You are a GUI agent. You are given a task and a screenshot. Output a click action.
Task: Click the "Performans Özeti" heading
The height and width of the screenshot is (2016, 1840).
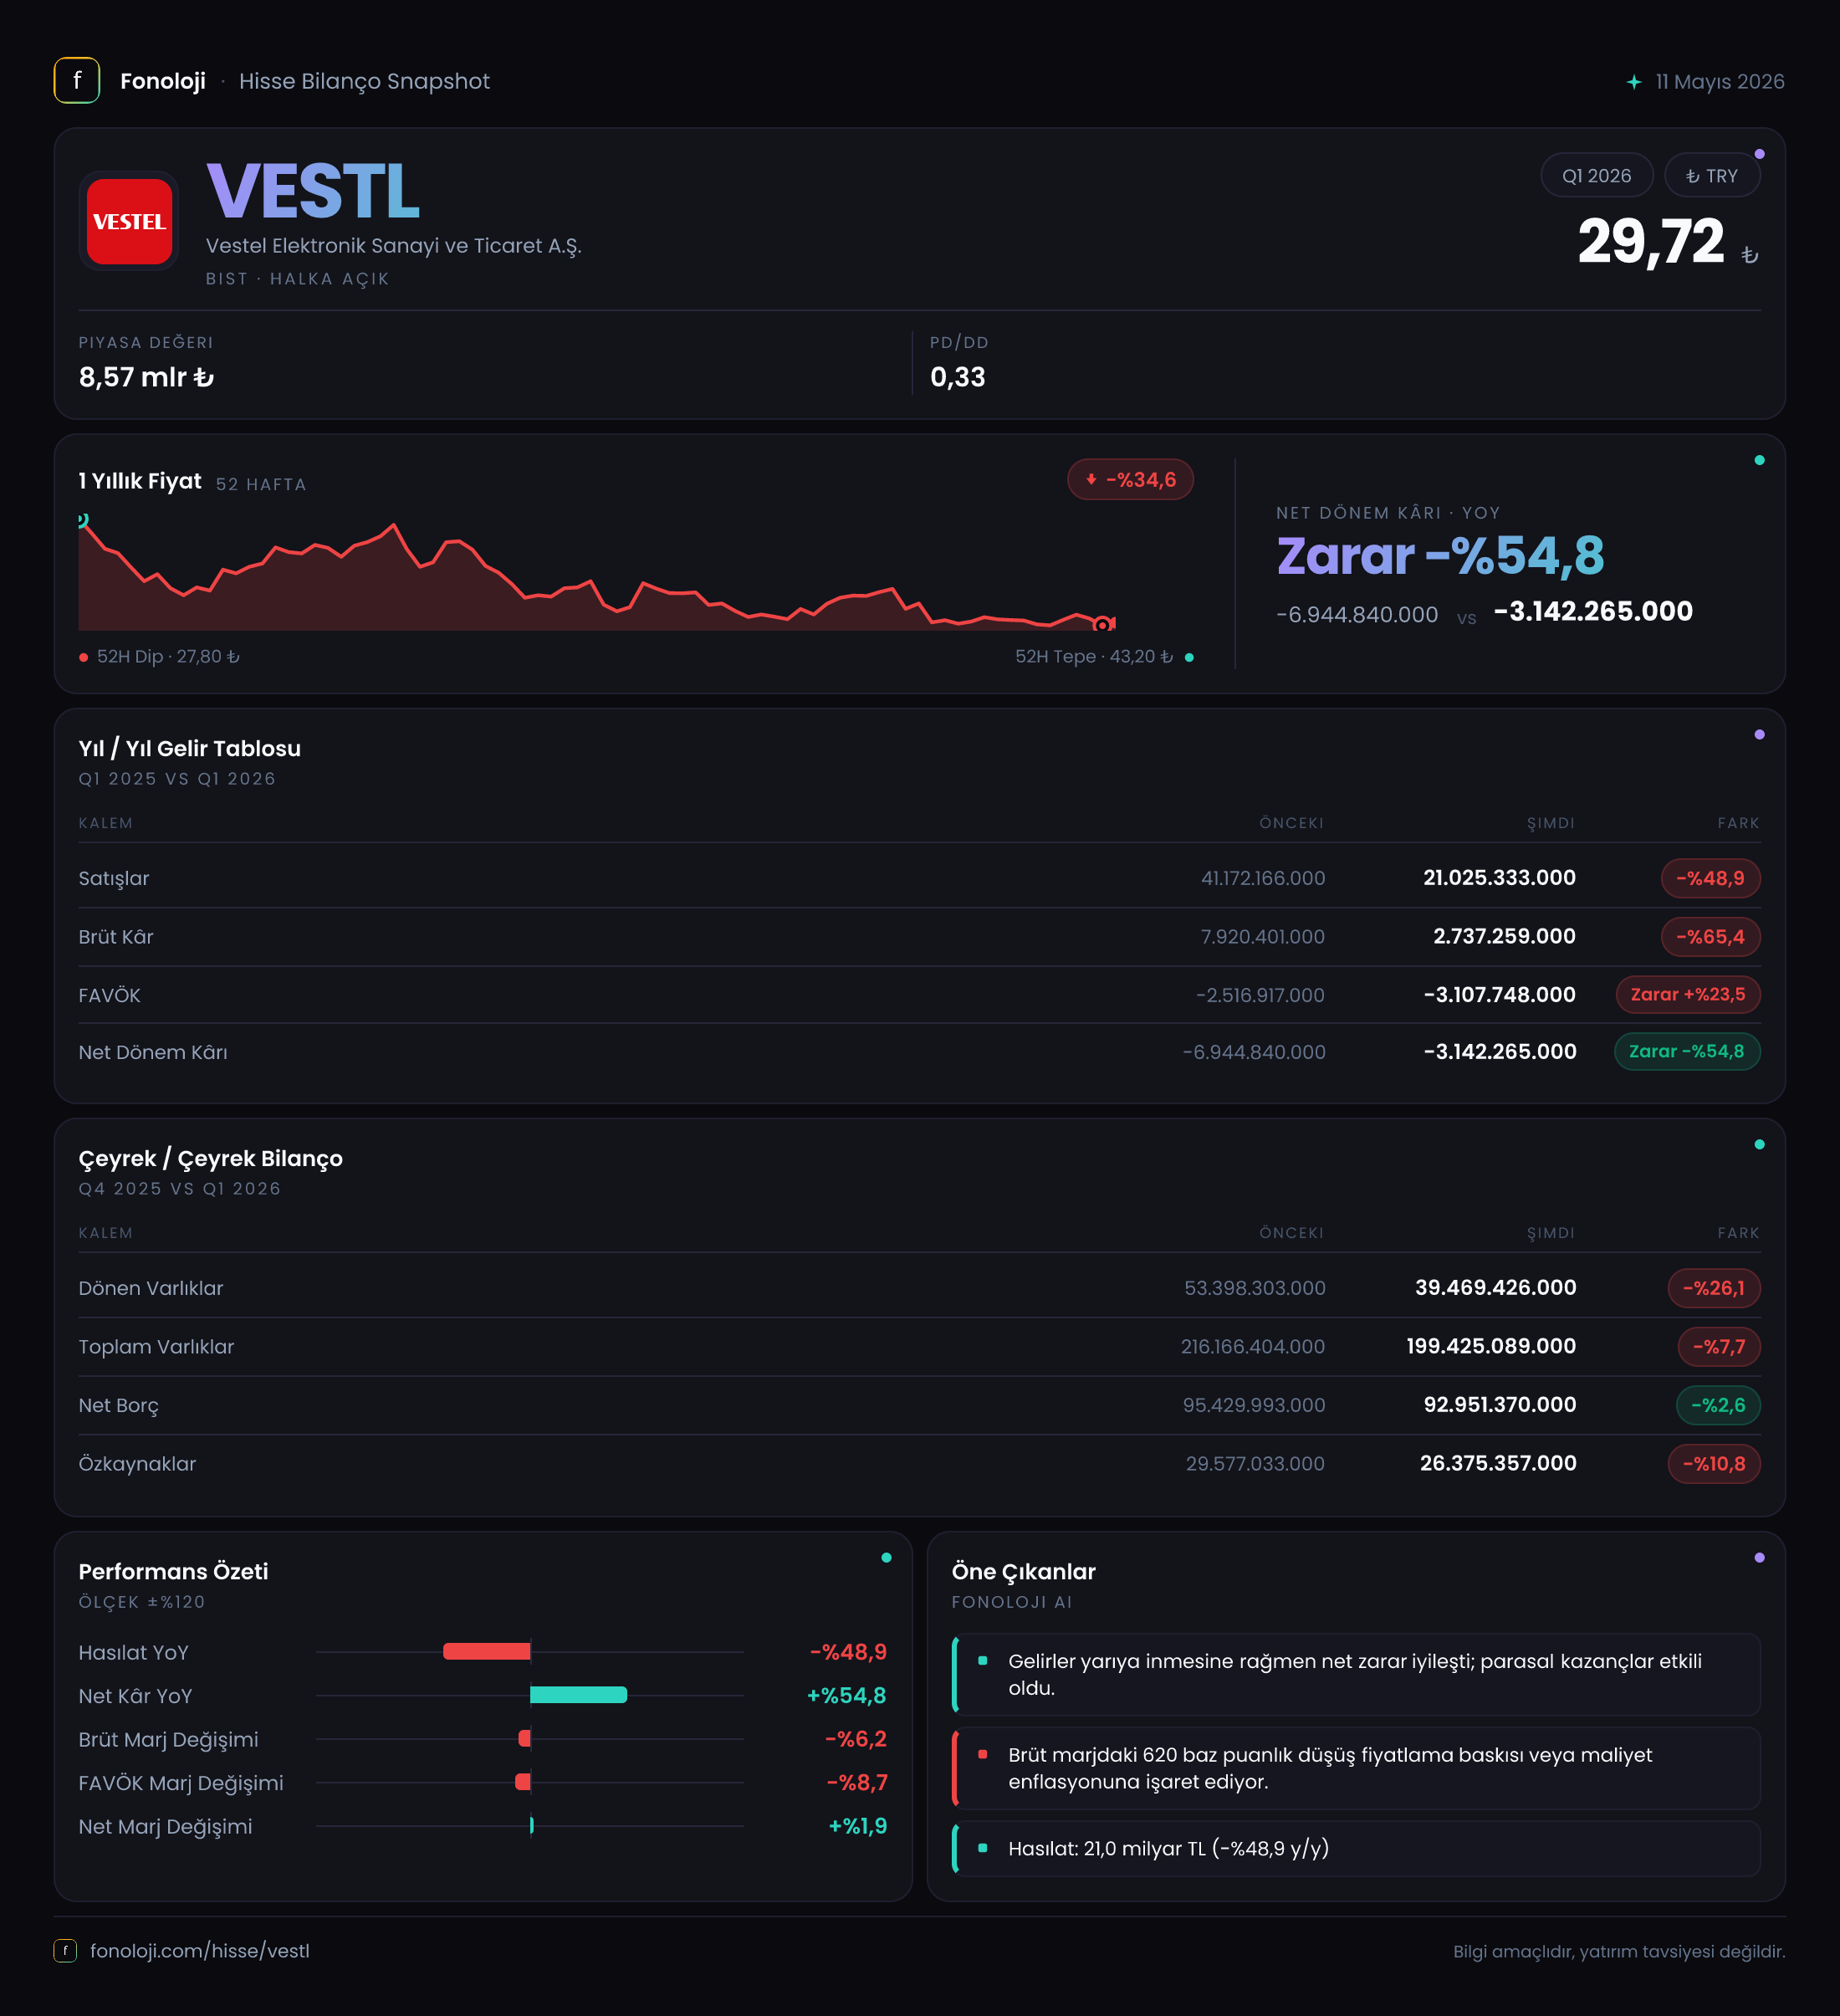click(173, 1571)
